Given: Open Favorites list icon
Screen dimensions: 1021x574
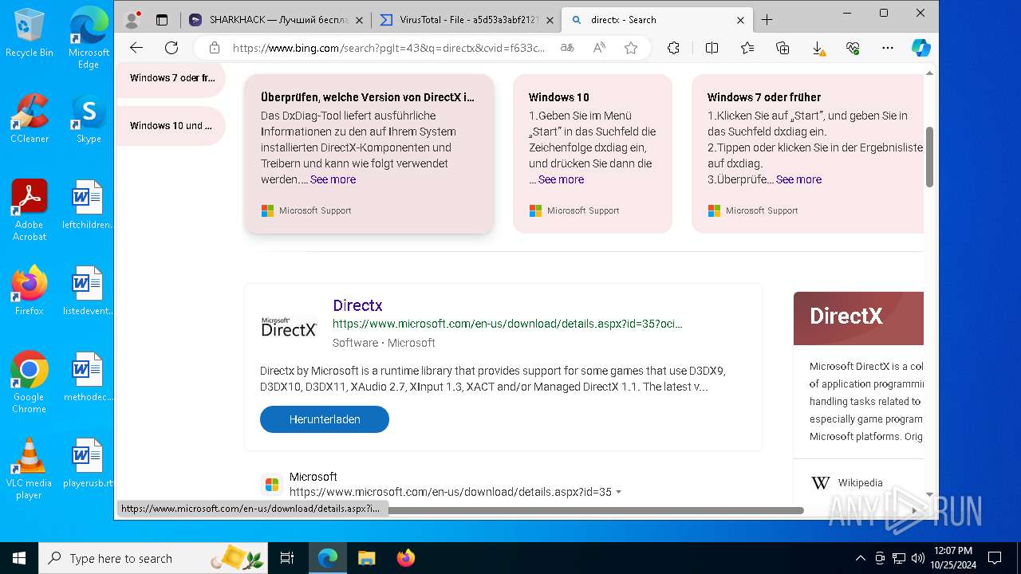Looking at the screenshot, I should coord(747,48).
